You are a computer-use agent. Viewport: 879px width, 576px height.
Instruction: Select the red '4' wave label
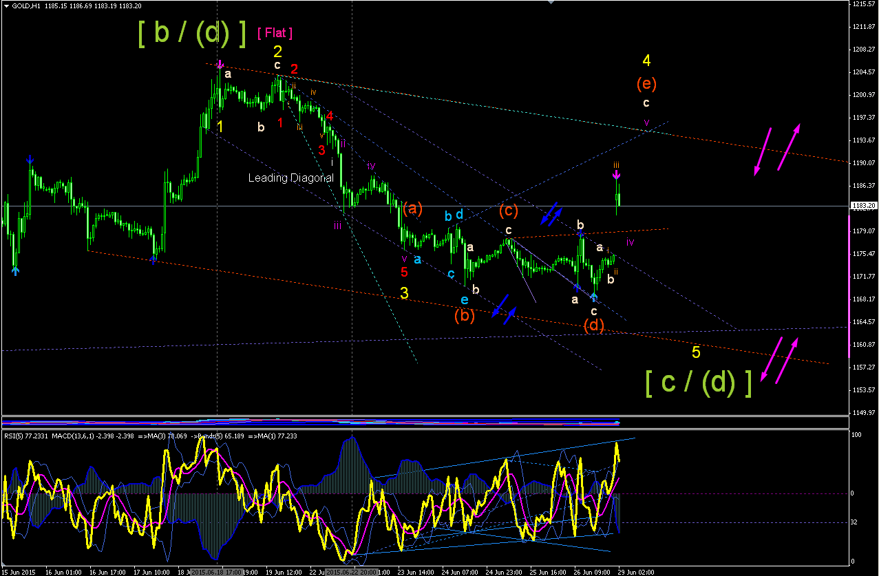click(330, 116)
